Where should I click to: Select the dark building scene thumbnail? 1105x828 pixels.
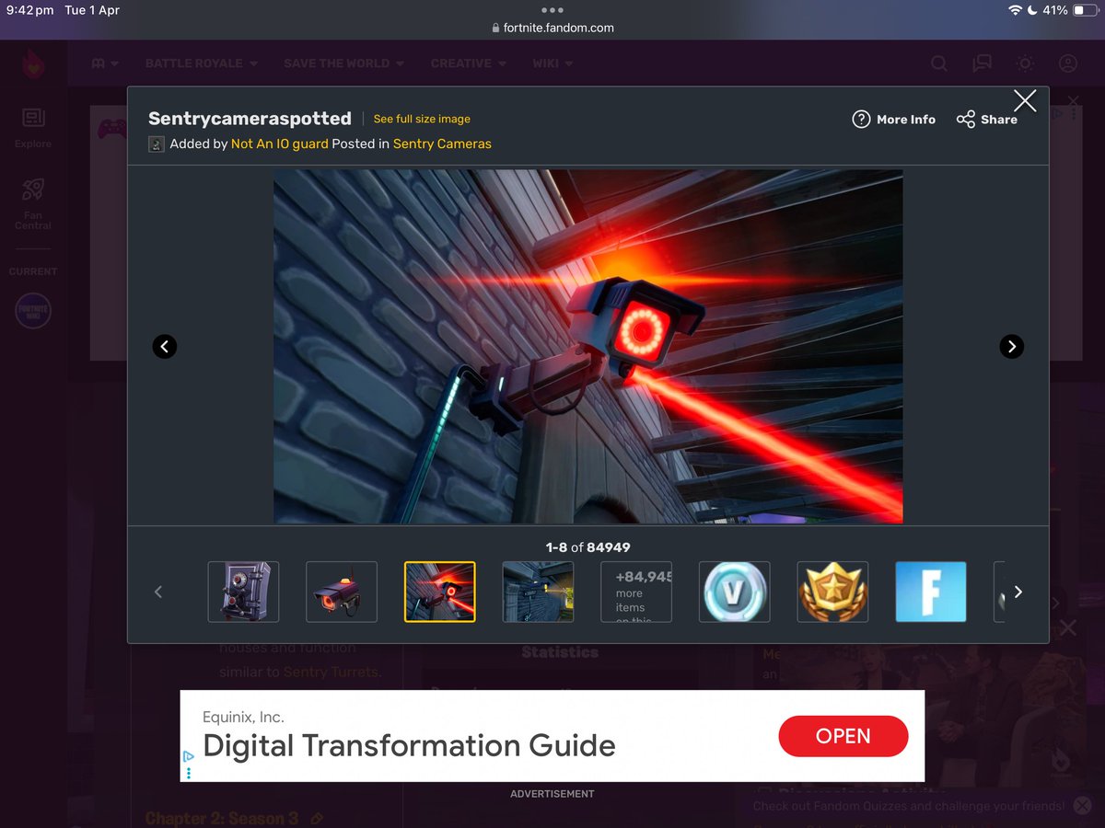point(538,592)
